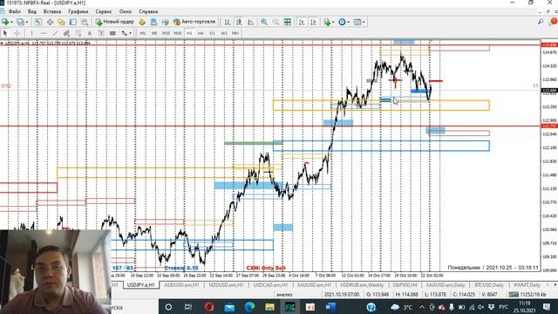Expand the Profiles dropdown arrow
558x314 pixels.
27,22
